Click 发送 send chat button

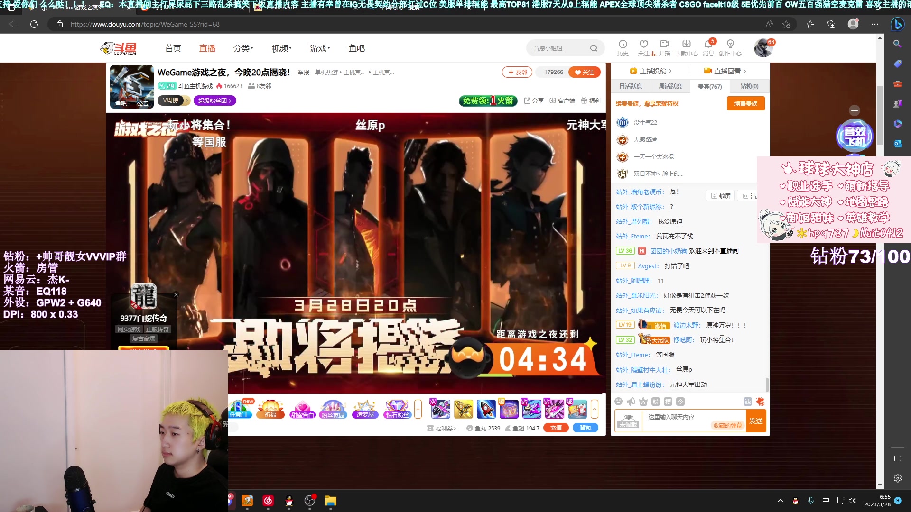(756, 421)
